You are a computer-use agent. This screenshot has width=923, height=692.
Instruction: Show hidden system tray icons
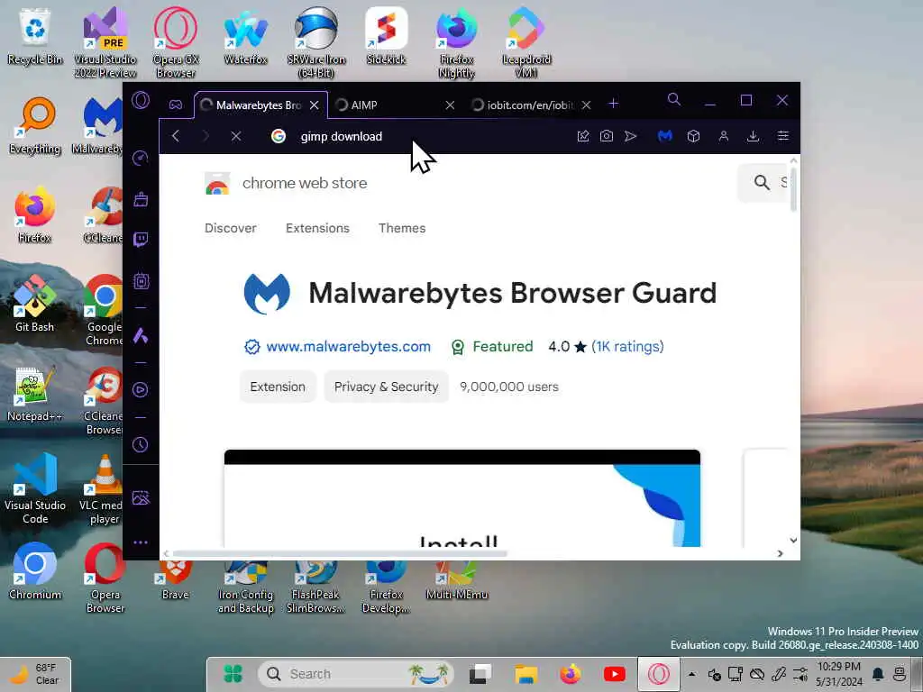click(691, 674)
